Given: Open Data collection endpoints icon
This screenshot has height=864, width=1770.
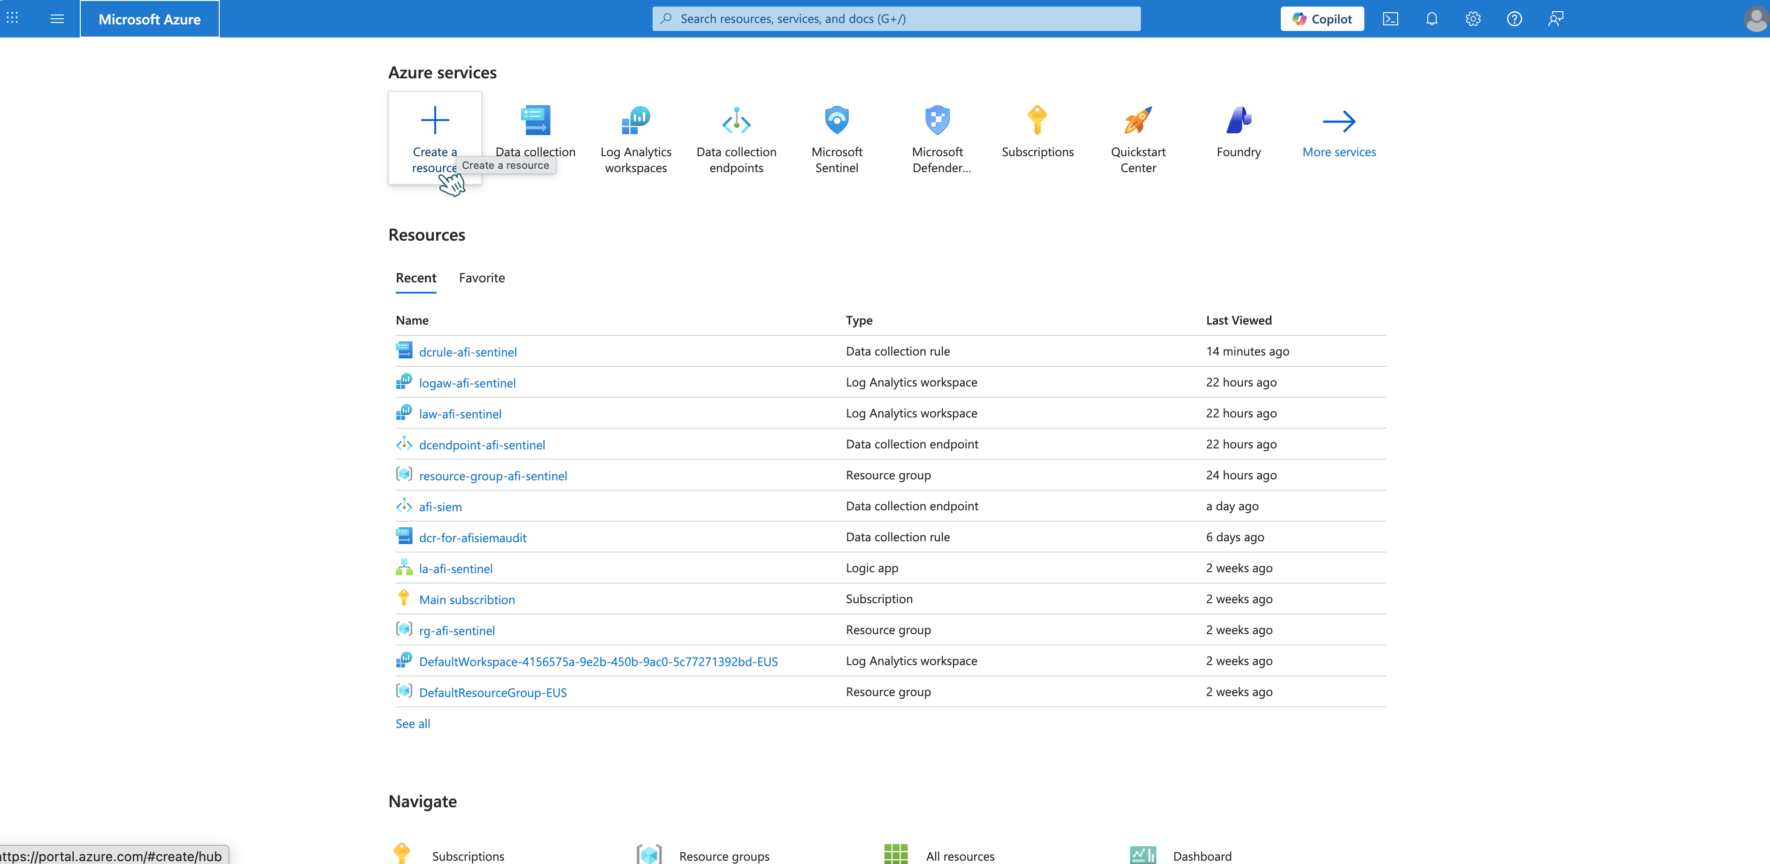Looking at the screenshot, I should (736, 120).
